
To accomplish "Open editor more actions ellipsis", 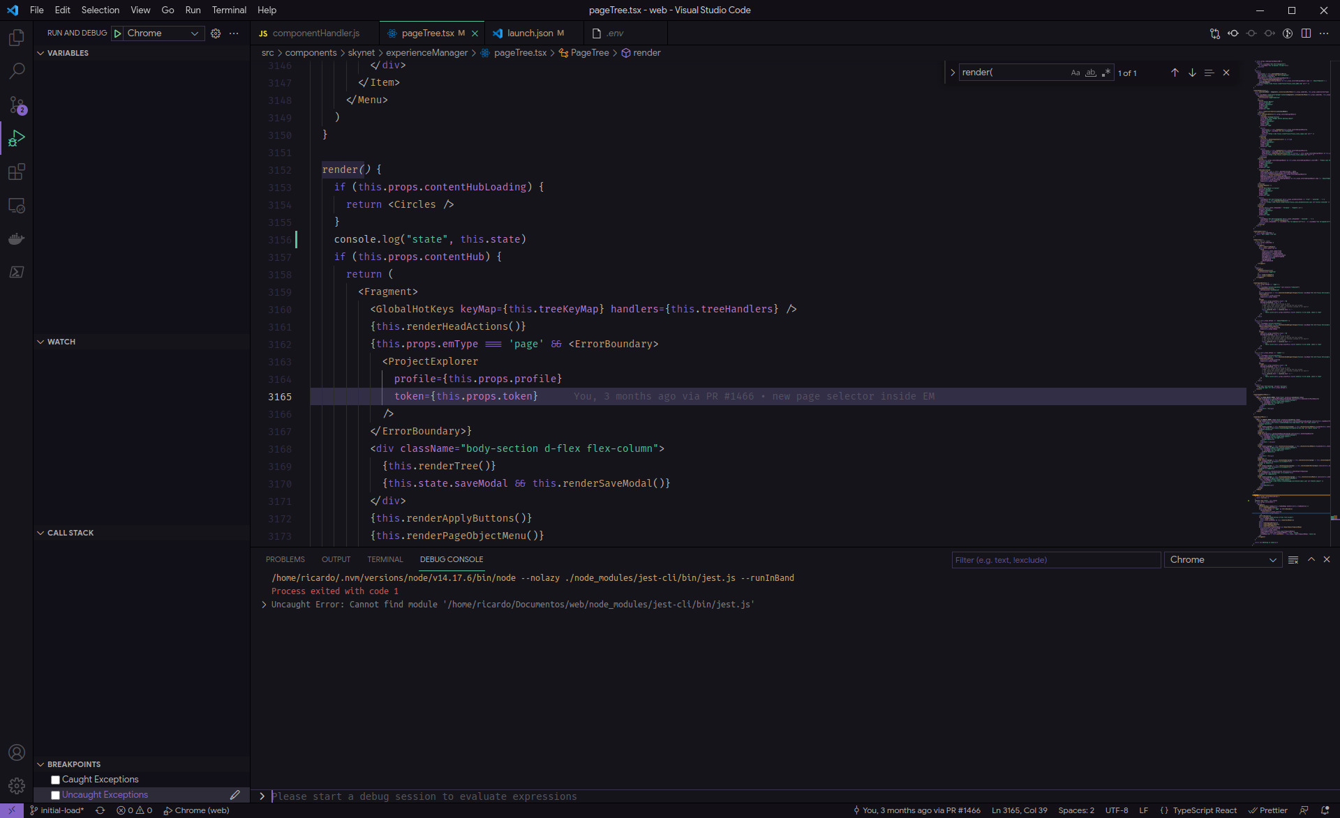I will coord(1324,33).
